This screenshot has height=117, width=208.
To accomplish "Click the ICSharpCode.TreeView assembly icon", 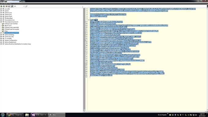I will 3,24.
